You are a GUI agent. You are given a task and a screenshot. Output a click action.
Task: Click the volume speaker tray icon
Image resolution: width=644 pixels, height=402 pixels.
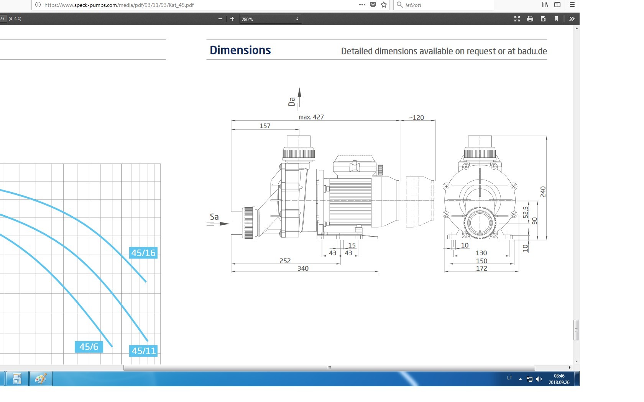pyautogui.click(x=539, y=379)
